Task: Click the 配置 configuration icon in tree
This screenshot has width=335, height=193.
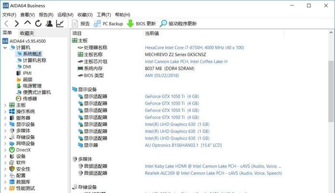Action: point(12,176)
